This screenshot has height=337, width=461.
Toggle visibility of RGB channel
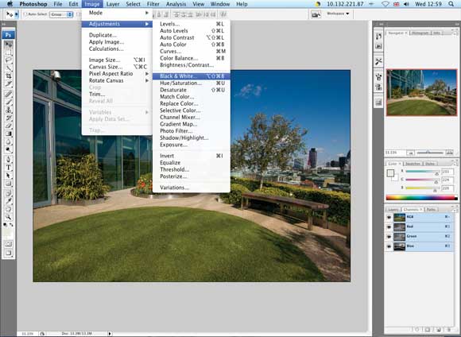(389, 217)
